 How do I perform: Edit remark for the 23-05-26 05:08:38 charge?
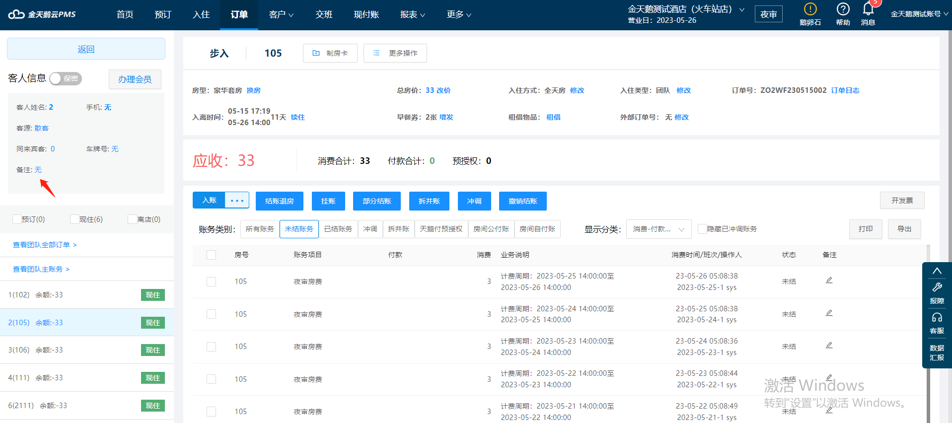coord(829,280)
